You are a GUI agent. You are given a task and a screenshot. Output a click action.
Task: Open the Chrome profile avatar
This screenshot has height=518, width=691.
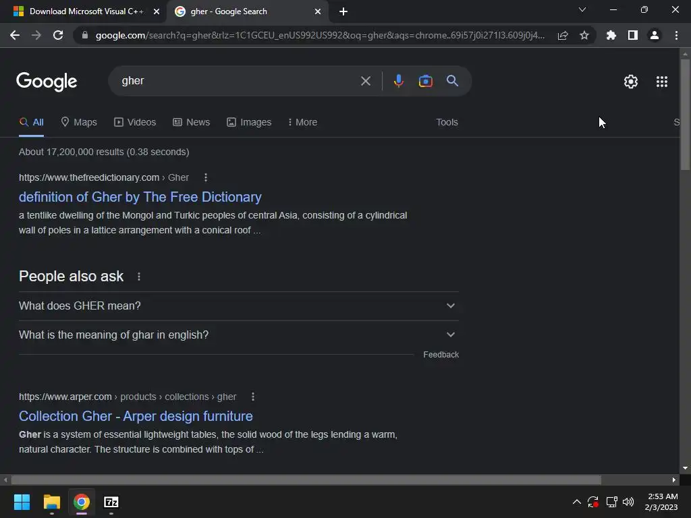pyautogui.click(x=655, y=35)
